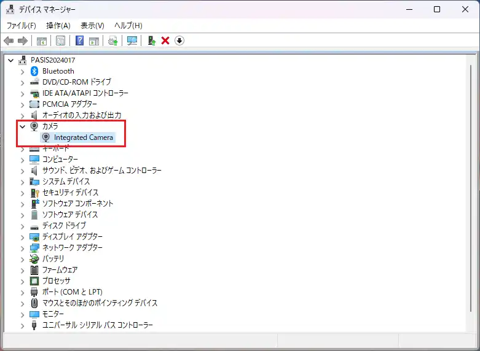
Task: Open the 操作(A) menu
Action: click(x=58, y=26)
